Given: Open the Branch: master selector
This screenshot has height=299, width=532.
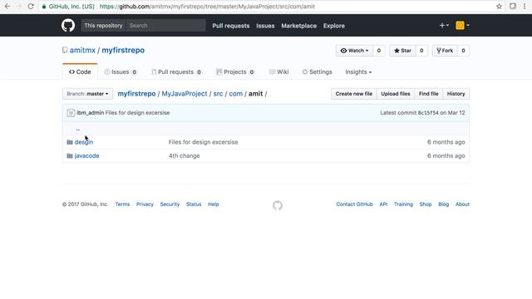Looking at the screenshot, I should click(87, 94).
